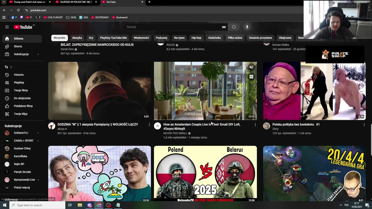Open the DOSTREAM1 bookmark

(100, 17)
